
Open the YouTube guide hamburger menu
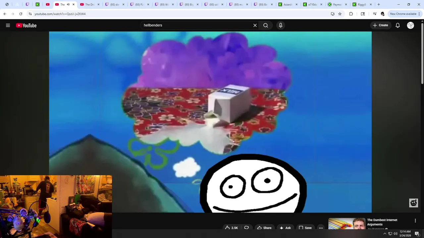tap(8, 25)
